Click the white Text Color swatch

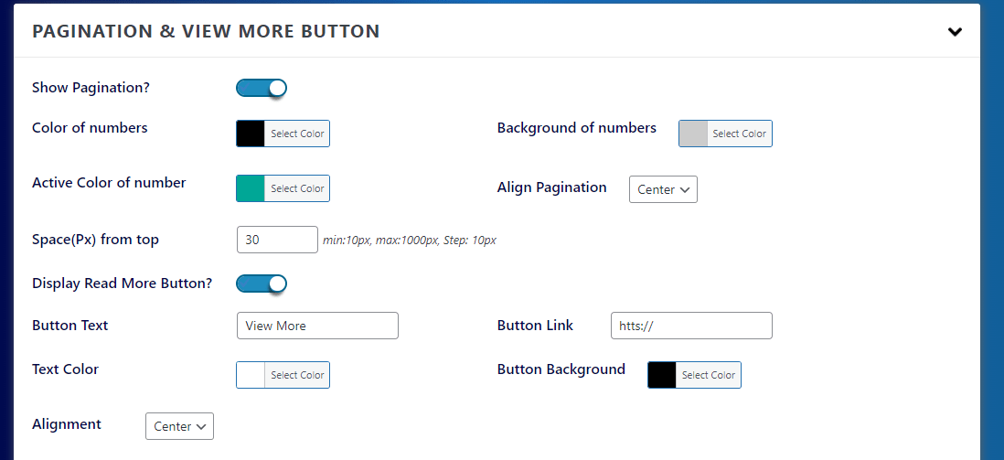[x=251, y=375]
